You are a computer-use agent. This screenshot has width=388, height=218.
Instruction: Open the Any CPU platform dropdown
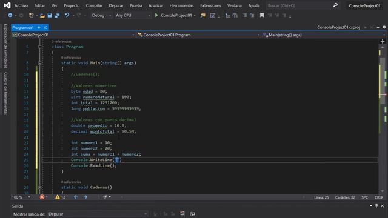point(133,15)
